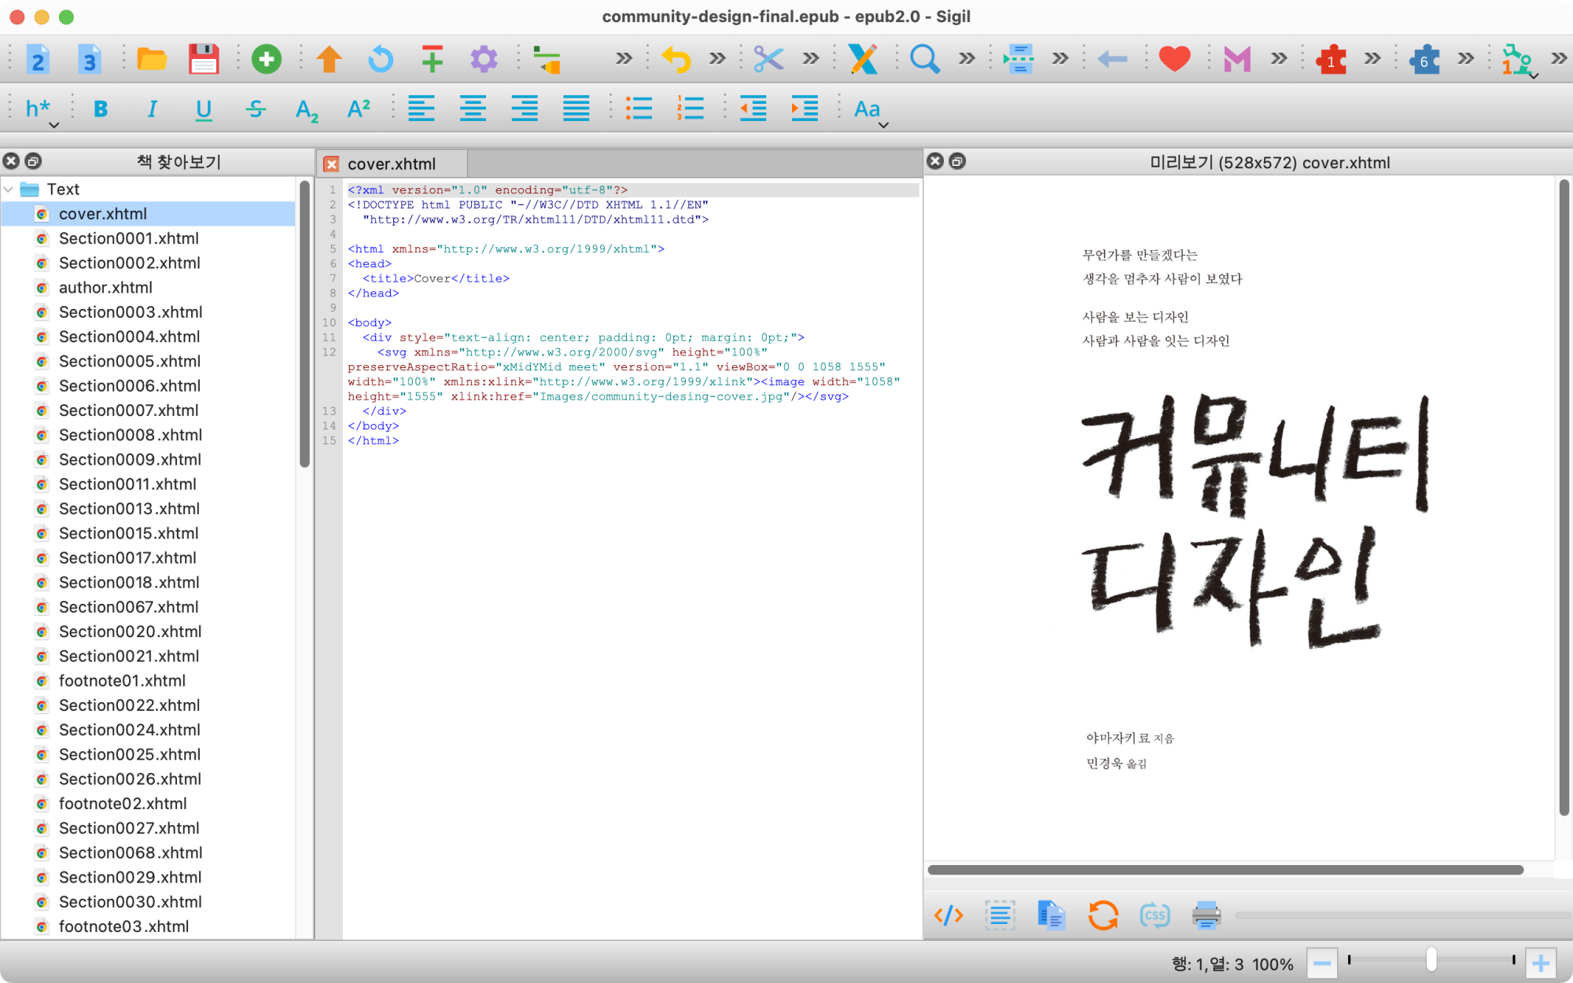Click the orange code inspect icon in Preview
Image resolution: width=1573 pixels, height=983 pixels.
[x=949, y=915]
